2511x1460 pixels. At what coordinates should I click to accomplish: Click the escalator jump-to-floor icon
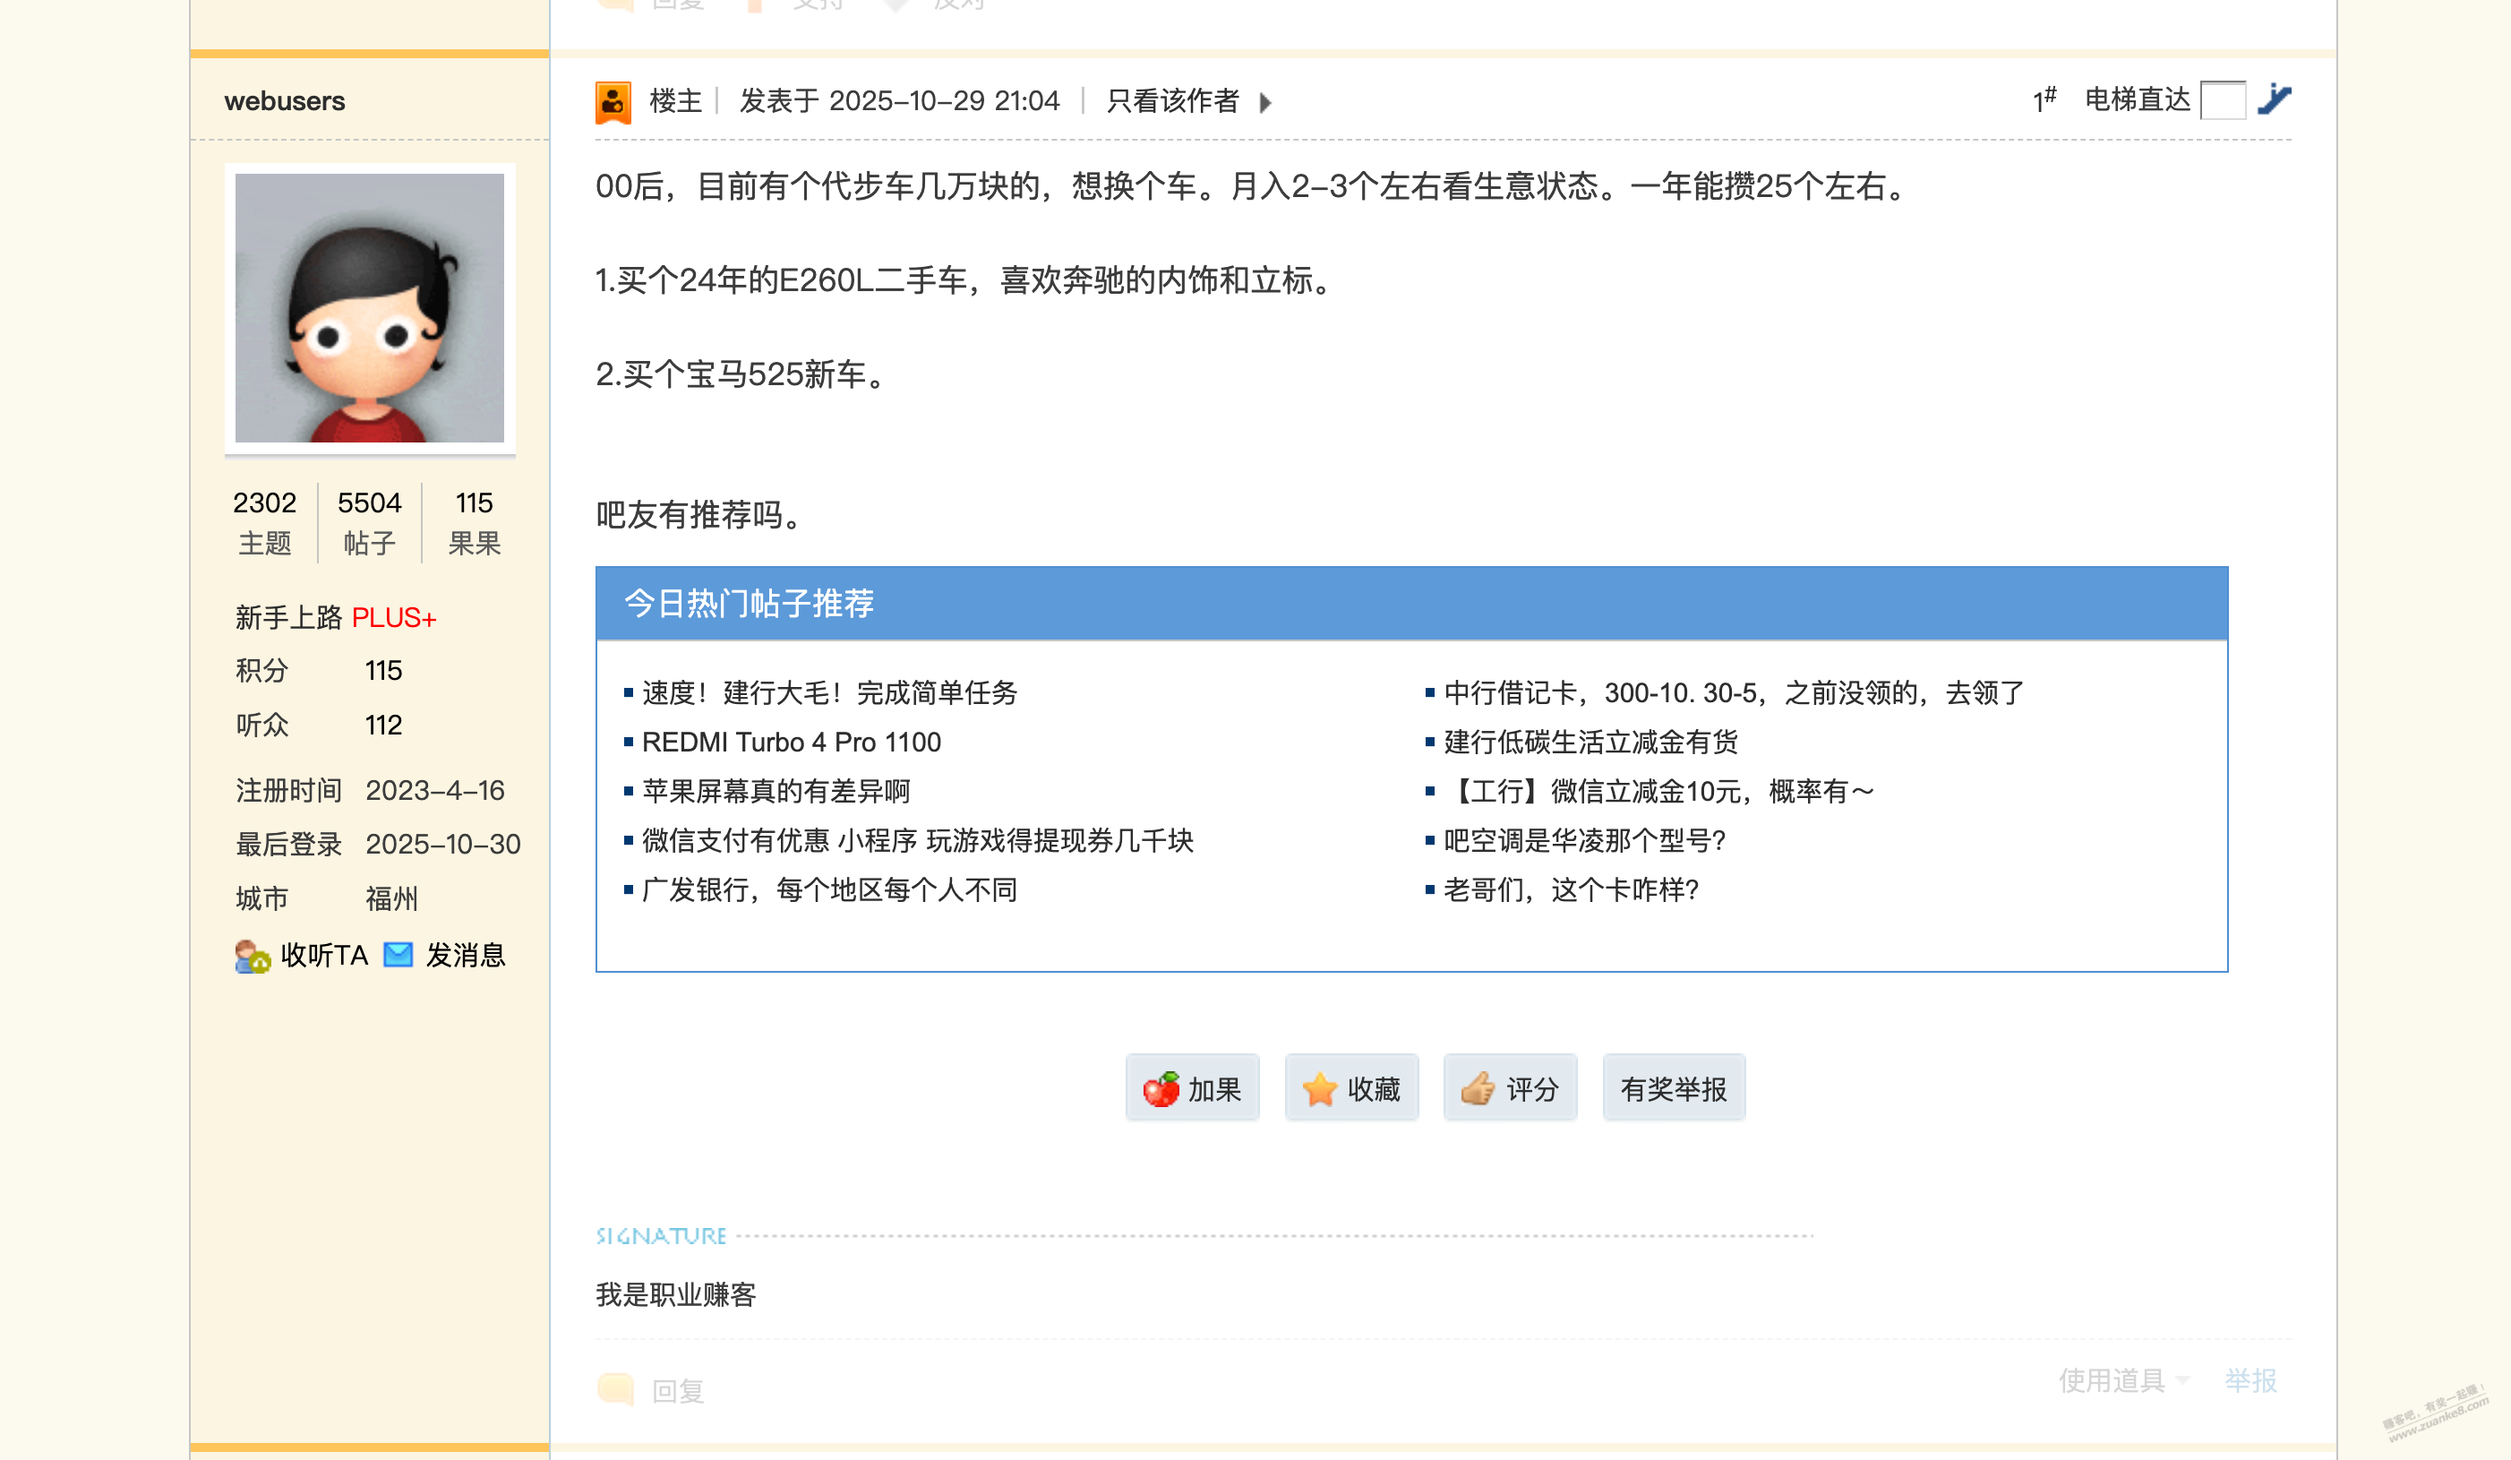coord(2274,99)
